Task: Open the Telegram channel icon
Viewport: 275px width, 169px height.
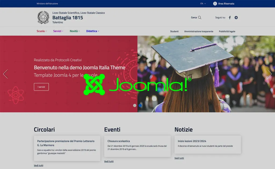Action: tap(236, 17)
